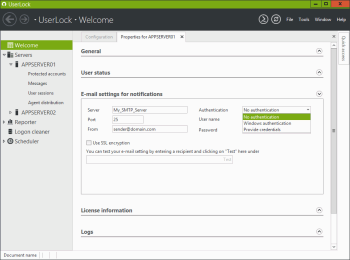Click the APPSERVER02 server icon
Viewport: 350px width, 260px height.
16,112
